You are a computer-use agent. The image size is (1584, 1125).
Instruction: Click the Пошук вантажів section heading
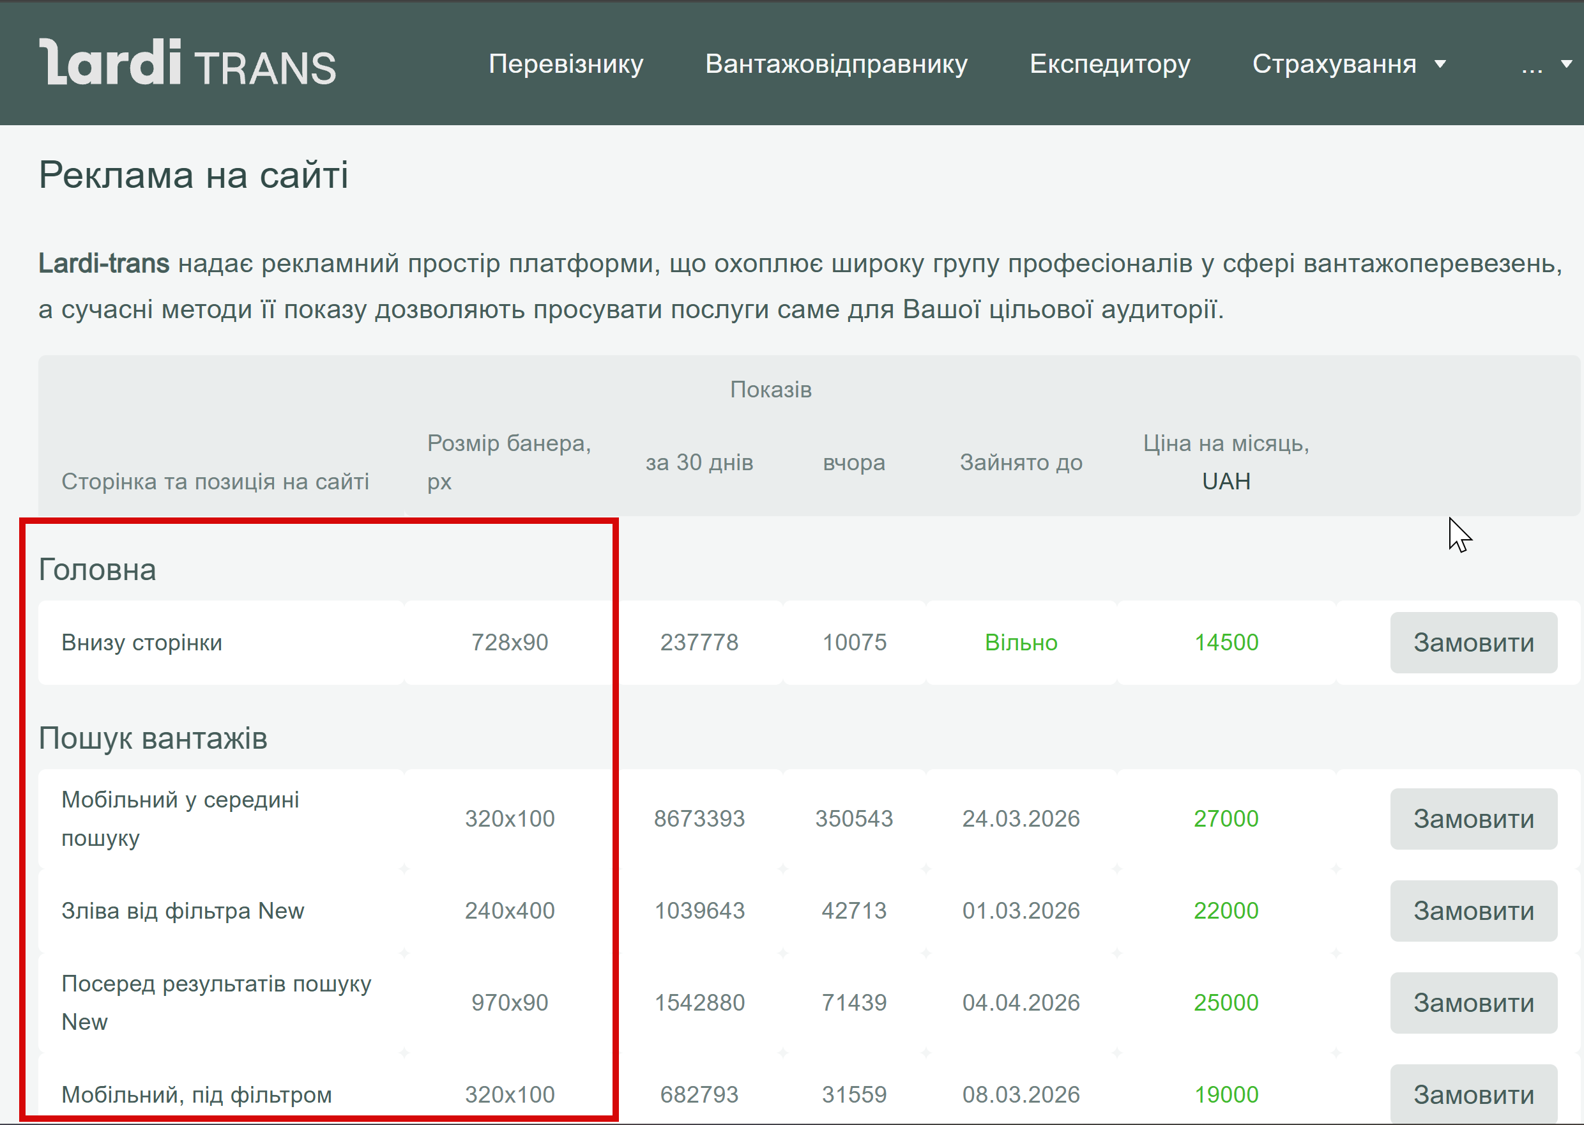click(x=153, y=739)
